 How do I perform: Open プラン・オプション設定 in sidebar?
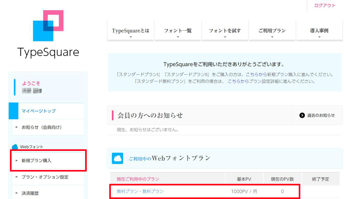click(x=45, y=177)
